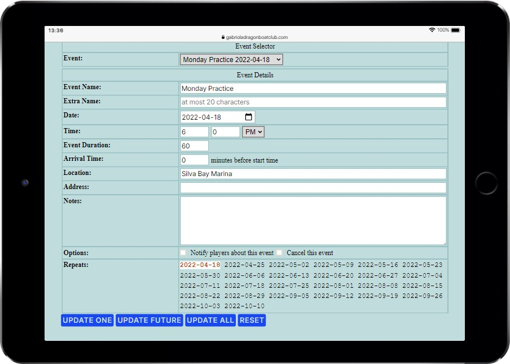Click the Event Duration input
Viewport: 510px width, 364px height.
pos(194,146)
